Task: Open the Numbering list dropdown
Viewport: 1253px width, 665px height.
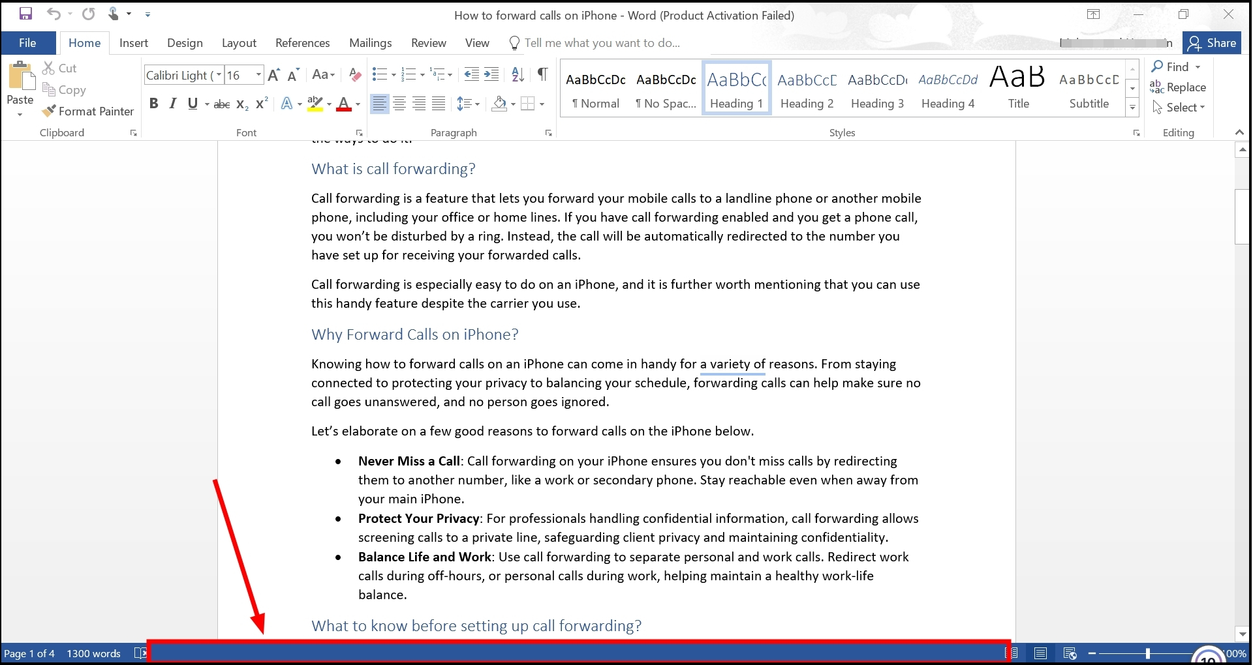Action: click(x=422, y=75)
